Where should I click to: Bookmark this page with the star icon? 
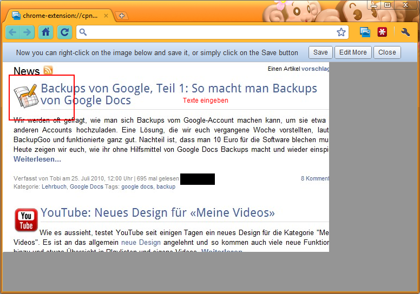(341, 32)
